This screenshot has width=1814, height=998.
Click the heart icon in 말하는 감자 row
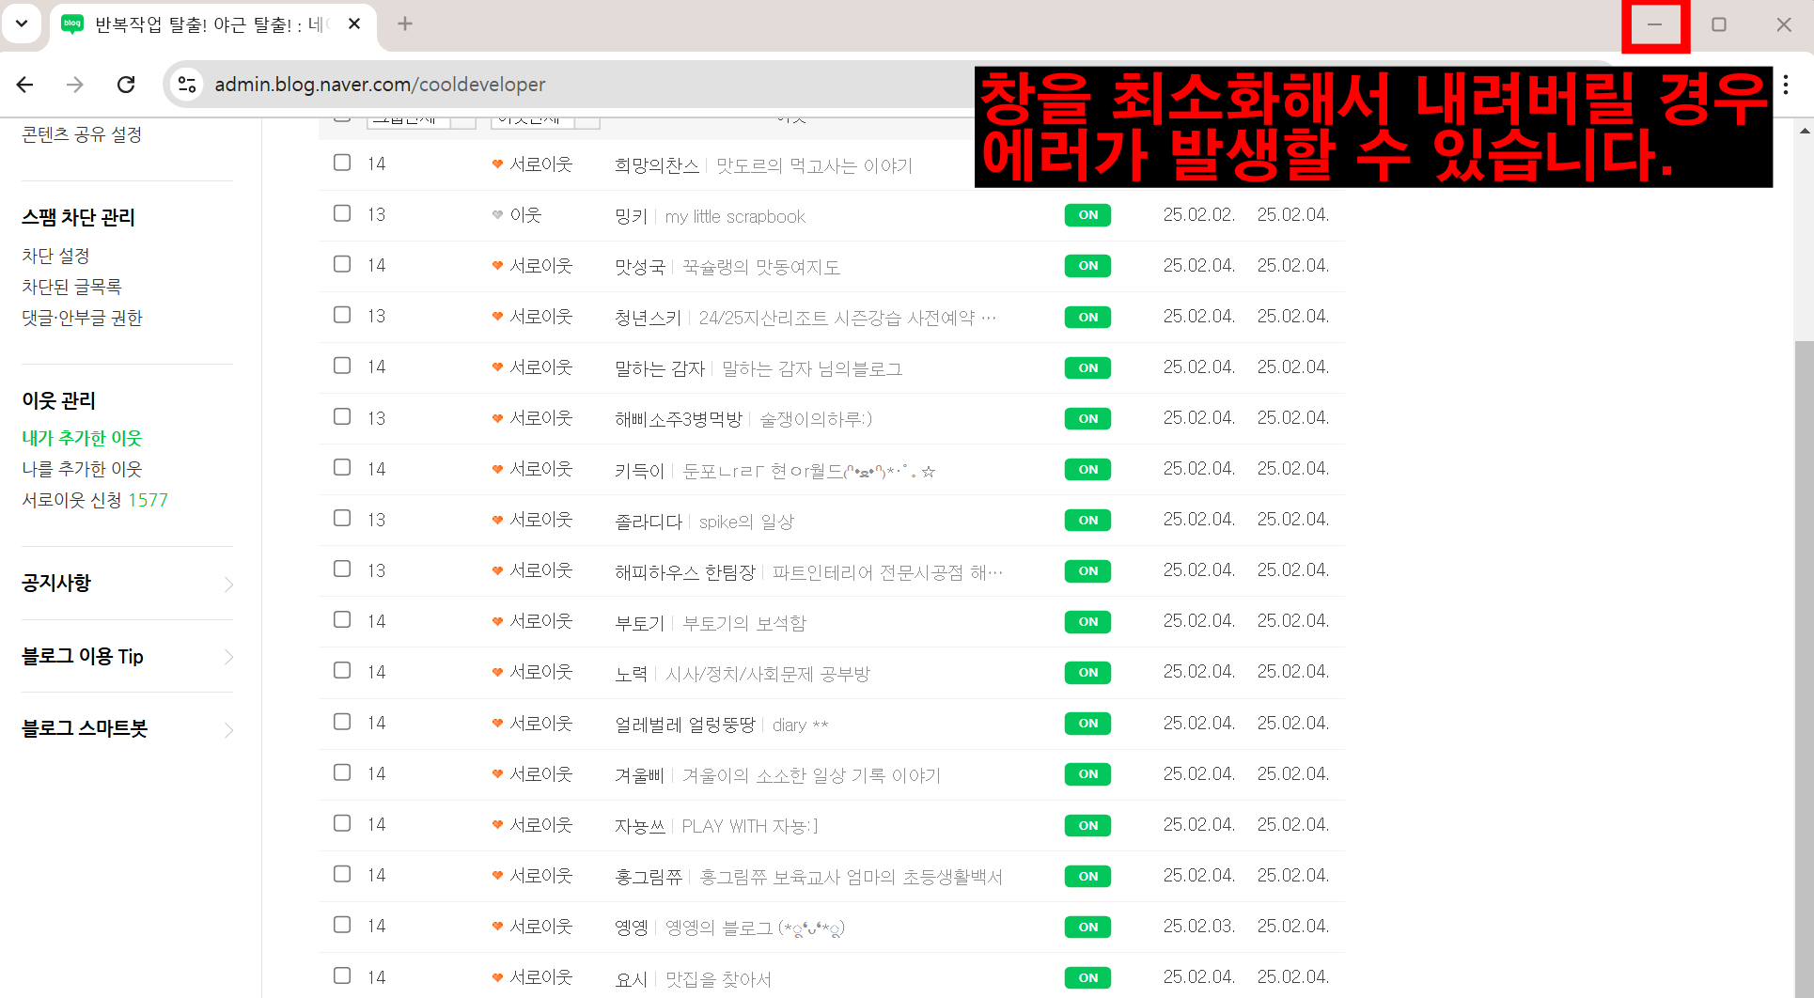pyautogui.click(x=497, y=367)
